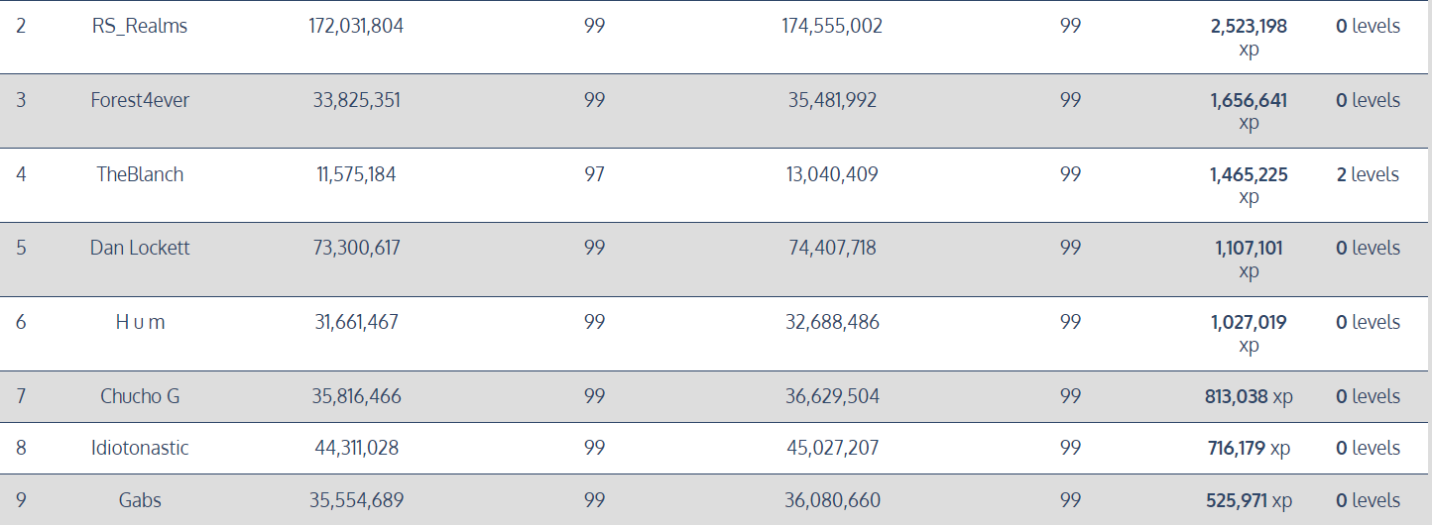Click the Dan Lockett player name
Screen dimensions: 1432x525
[x=139, y=248]
